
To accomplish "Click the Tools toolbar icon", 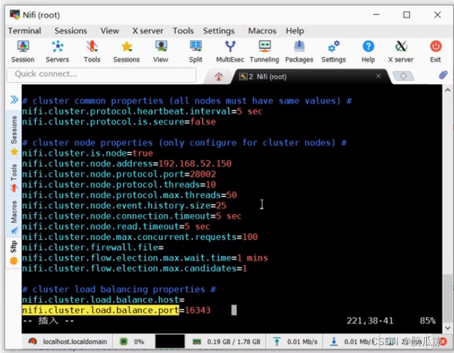I will 92,52.
